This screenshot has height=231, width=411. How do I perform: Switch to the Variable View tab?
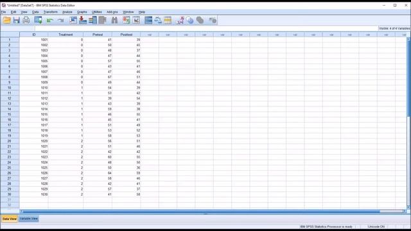[29, 219]
